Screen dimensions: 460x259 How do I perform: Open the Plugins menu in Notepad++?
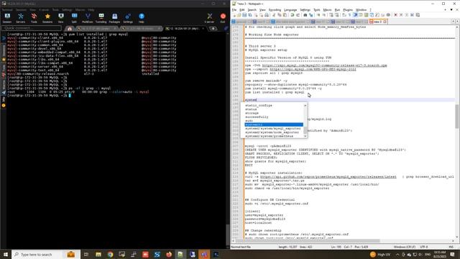point(348,10)
